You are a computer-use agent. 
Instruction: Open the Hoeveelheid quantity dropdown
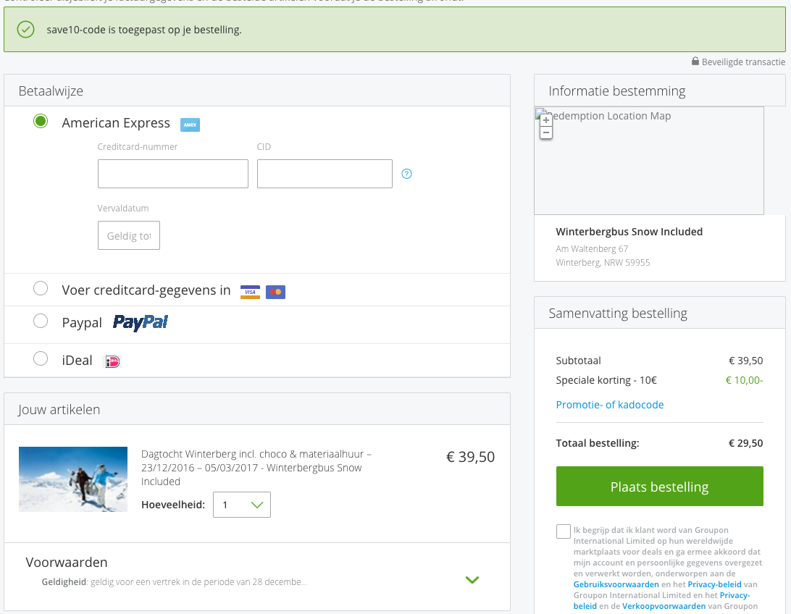point(242,505)
